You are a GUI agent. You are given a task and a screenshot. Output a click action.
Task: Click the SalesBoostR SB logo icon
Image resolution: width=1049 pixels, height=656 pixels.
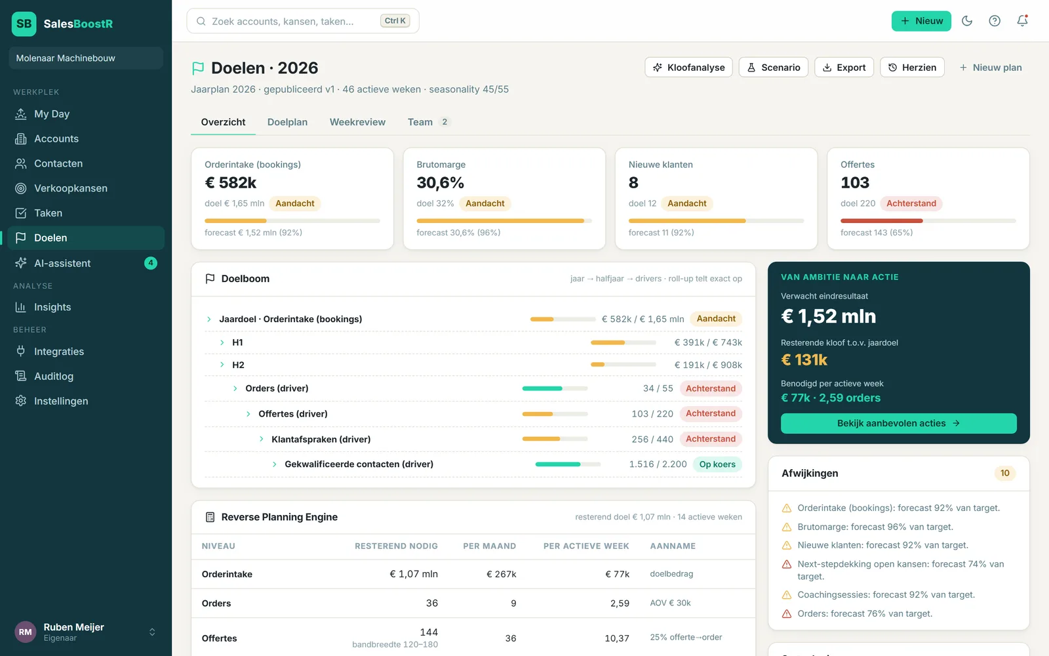click(x=24, y=24)
